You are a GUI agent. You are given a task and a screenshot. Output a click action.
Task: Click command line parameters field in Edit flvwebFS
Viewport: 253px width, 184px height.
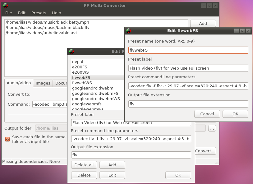point(188,86)
